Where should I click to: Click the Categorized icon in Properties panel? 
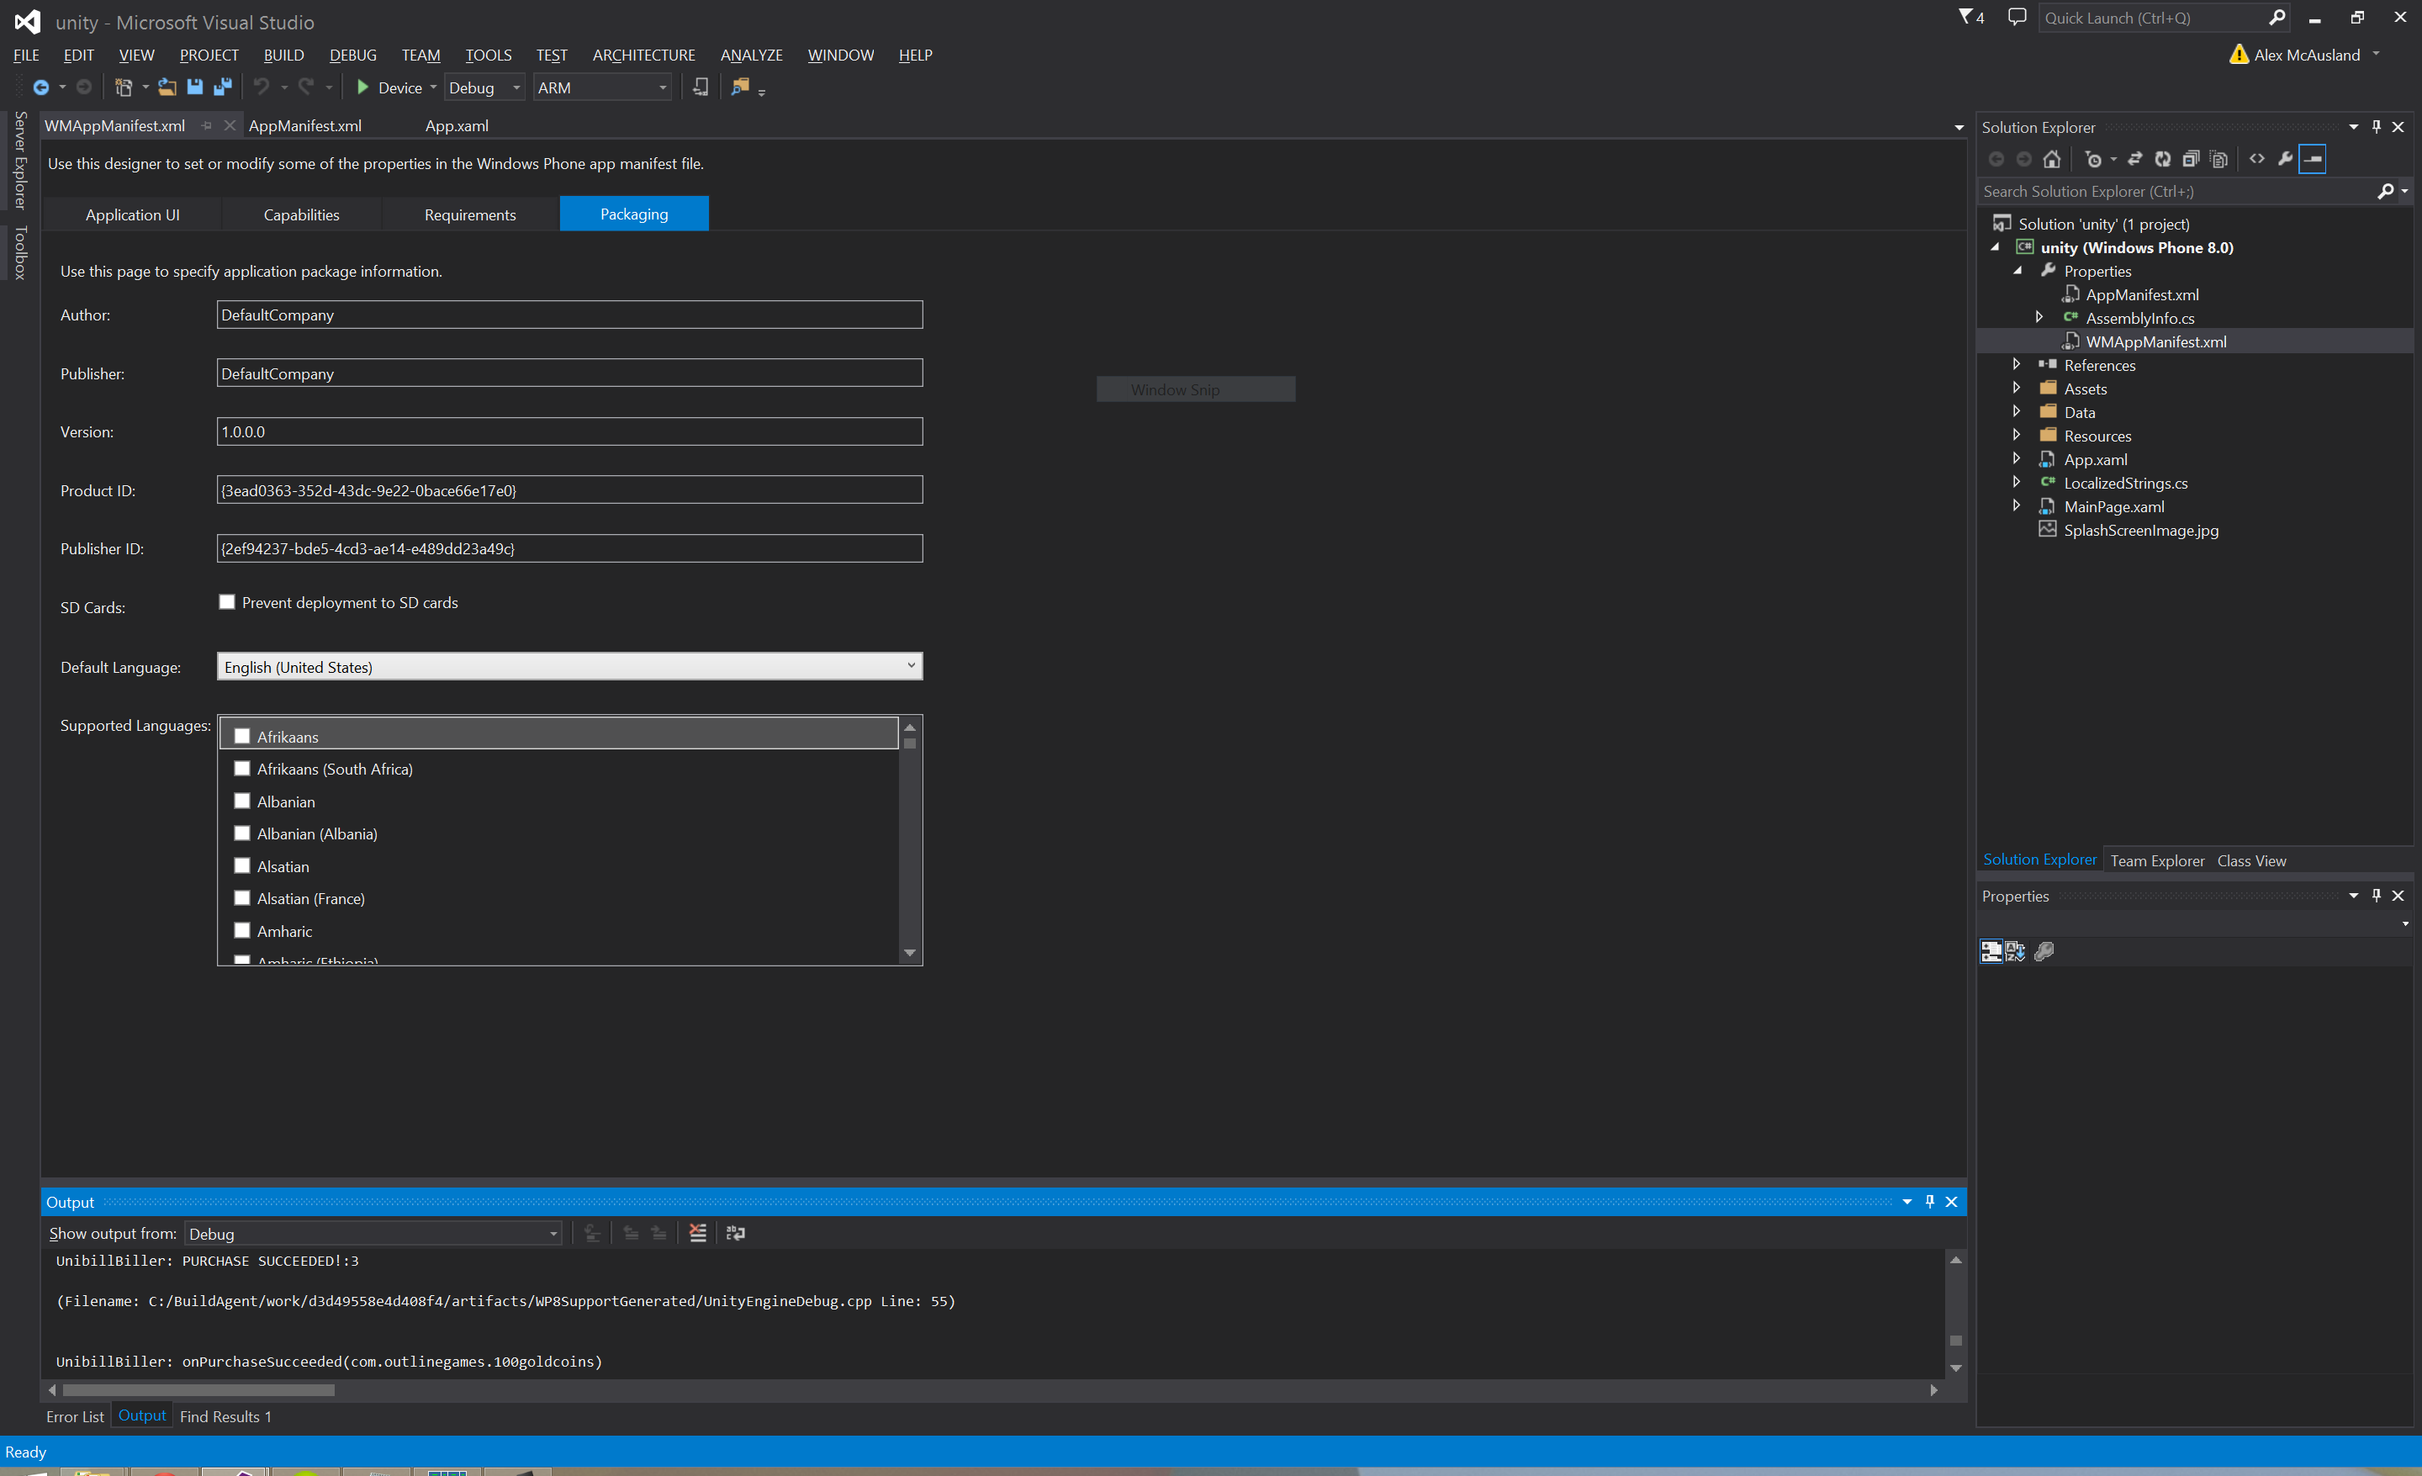(1991, 951)
